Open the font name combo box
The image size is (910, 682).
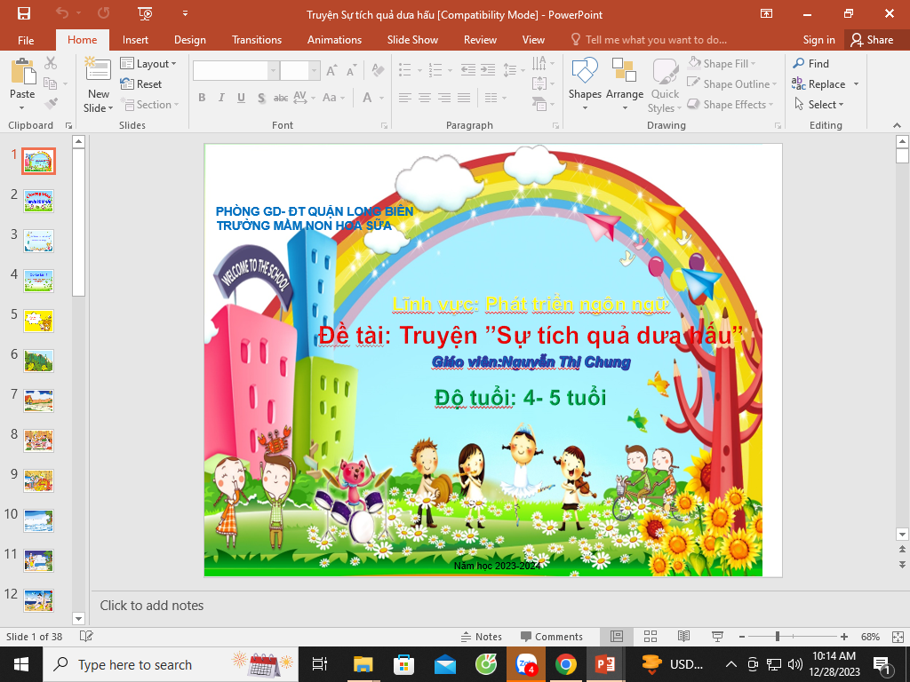[235, 71]
